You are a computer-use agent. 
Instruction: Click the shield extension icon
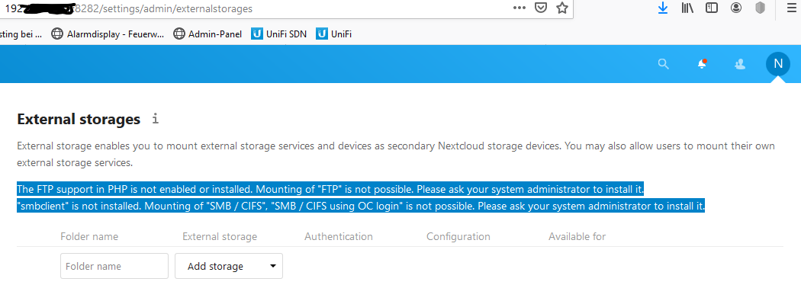(x=760, y=8)
